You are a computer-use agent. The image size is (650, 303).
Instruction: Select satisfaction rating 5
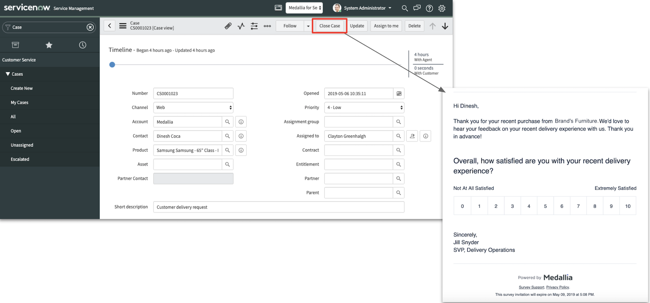pos(545,206)
